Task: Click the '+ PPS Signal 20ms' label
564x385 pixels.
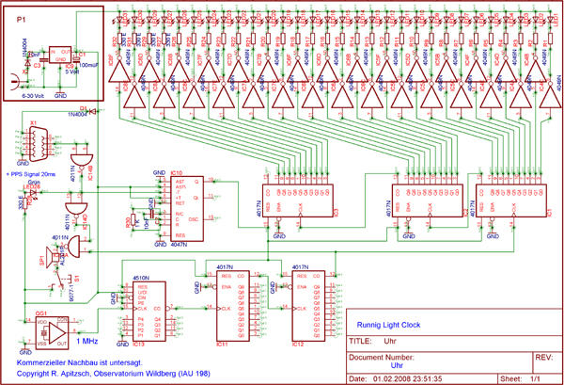Action: click(34, 175)
